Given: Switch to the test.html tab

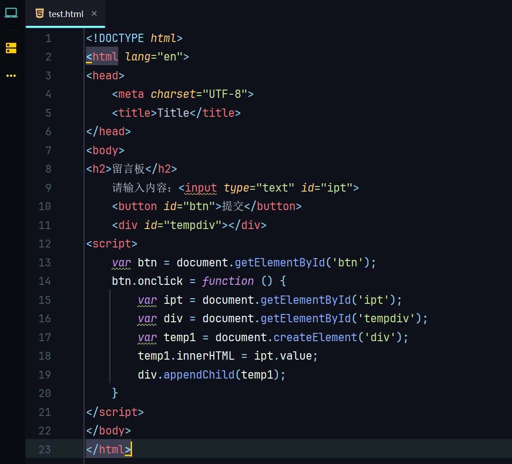Looking at the screenshot, I should click(66, 14).
